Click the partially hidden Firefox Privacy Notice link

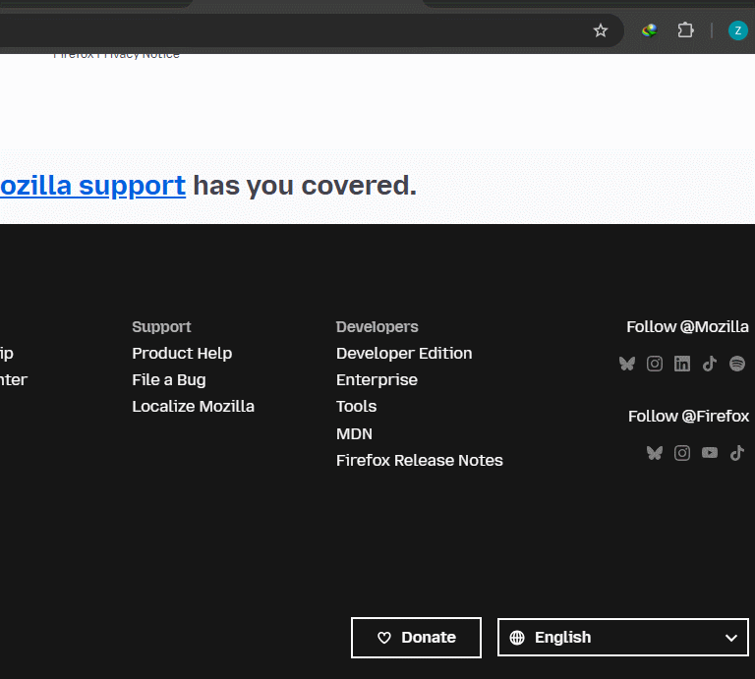(x=116, y=56)
